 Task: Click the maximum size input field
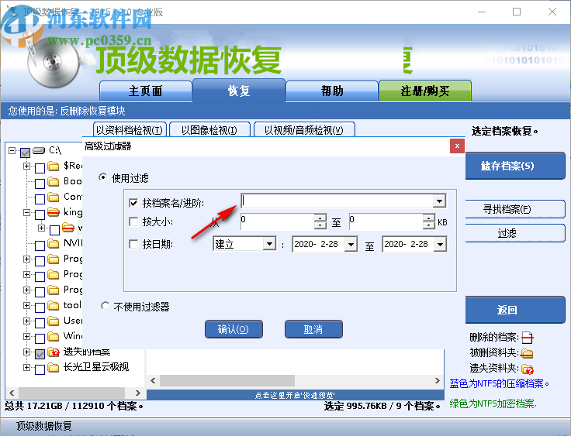386,221
